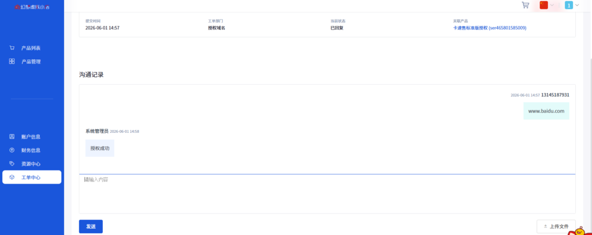Open 产品列表 menu item
The height and width of the screenshot is (235, 592).
coord(32,48)
